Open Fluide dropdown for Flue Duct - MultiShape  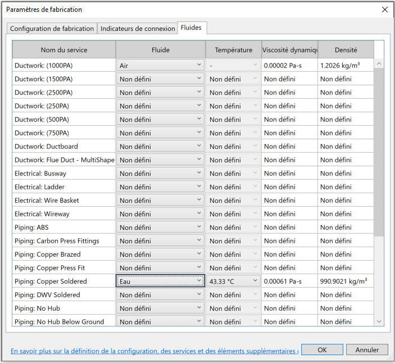160,160
